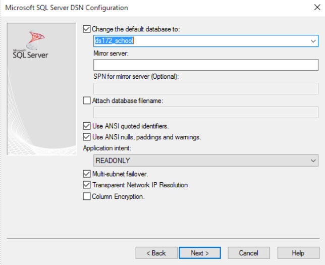Uncheck Change the default database to

pos(87,29)
